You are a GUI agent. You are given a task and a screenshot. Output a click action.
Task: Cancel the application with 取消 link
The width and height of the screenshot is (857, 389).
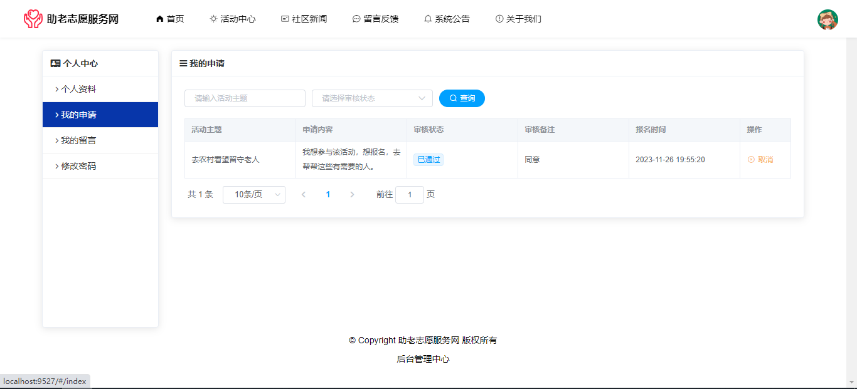point(760,160)
